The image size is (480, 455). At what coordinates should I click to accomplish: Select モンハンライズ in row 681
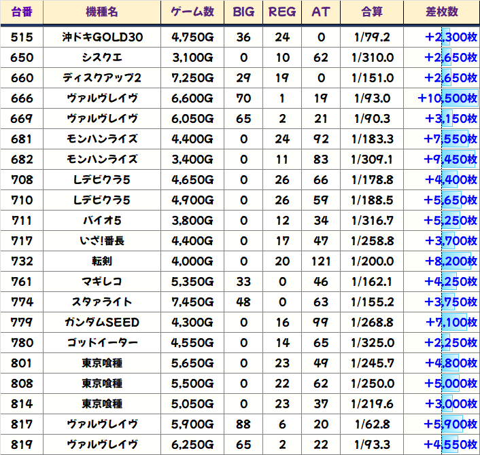pos(102,139)
